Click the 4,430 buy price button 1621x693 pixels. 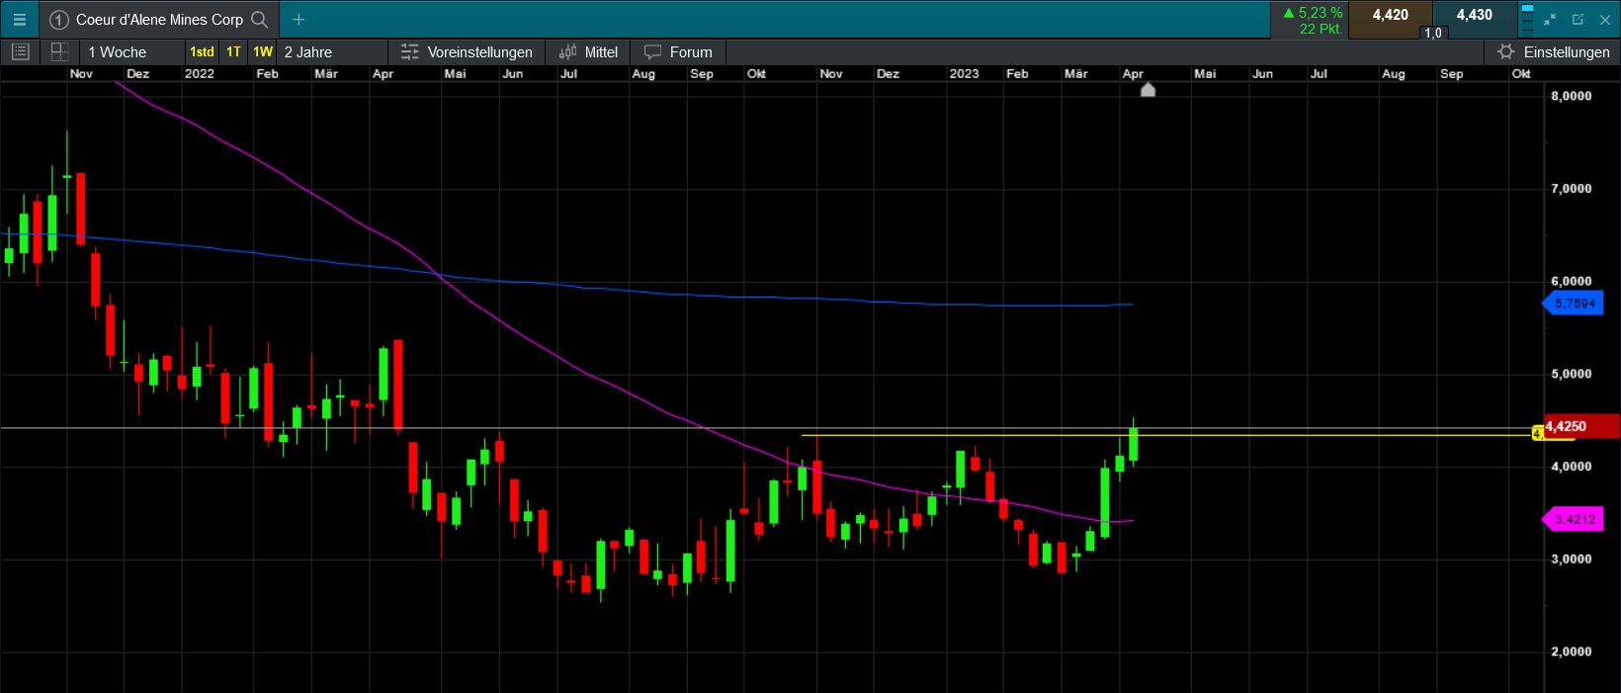tap(1474, 17)
